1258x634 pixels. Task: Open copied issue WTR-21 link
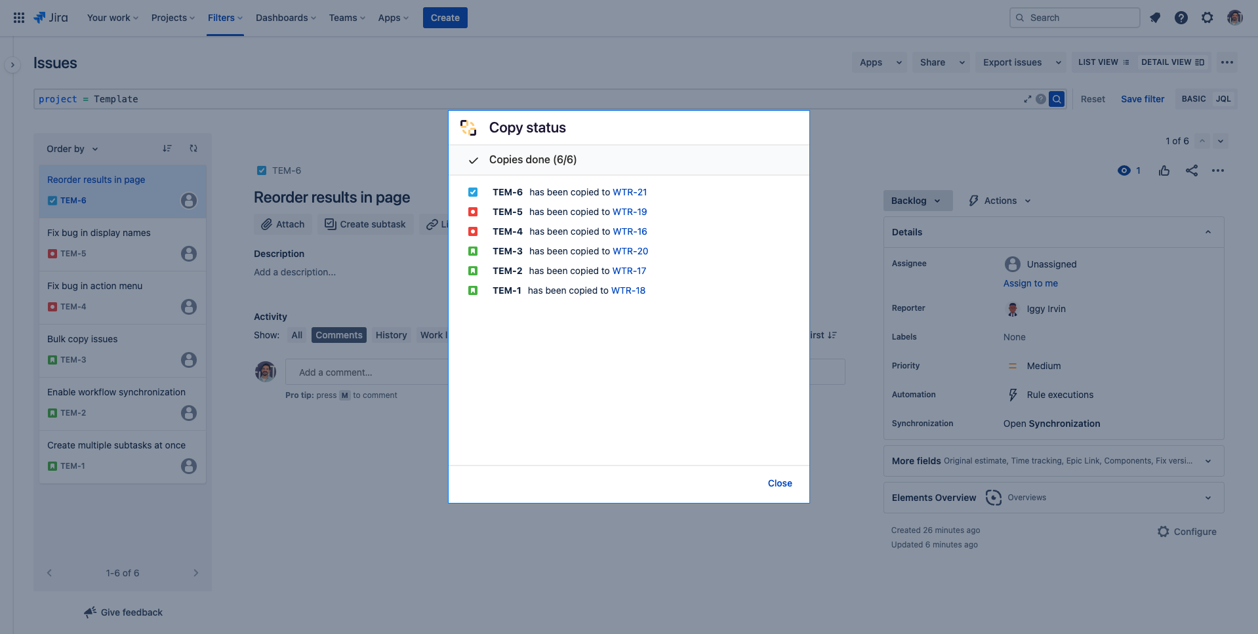click(x=630, y=192)
